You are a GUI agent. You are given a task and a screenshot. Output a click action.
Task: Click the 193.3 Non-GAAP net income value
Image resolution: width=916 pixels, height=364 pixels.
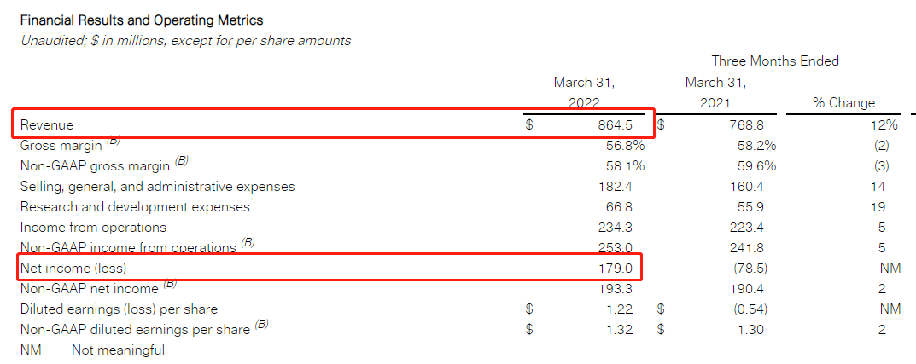pyautogui.click(x=615, y=289)
